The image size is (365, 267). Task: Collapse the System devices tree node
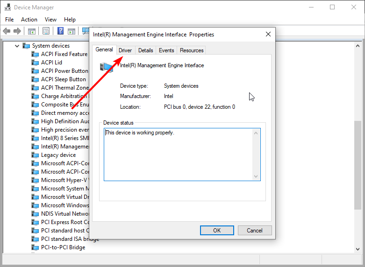pyautogui.click(x=17, y=46)
